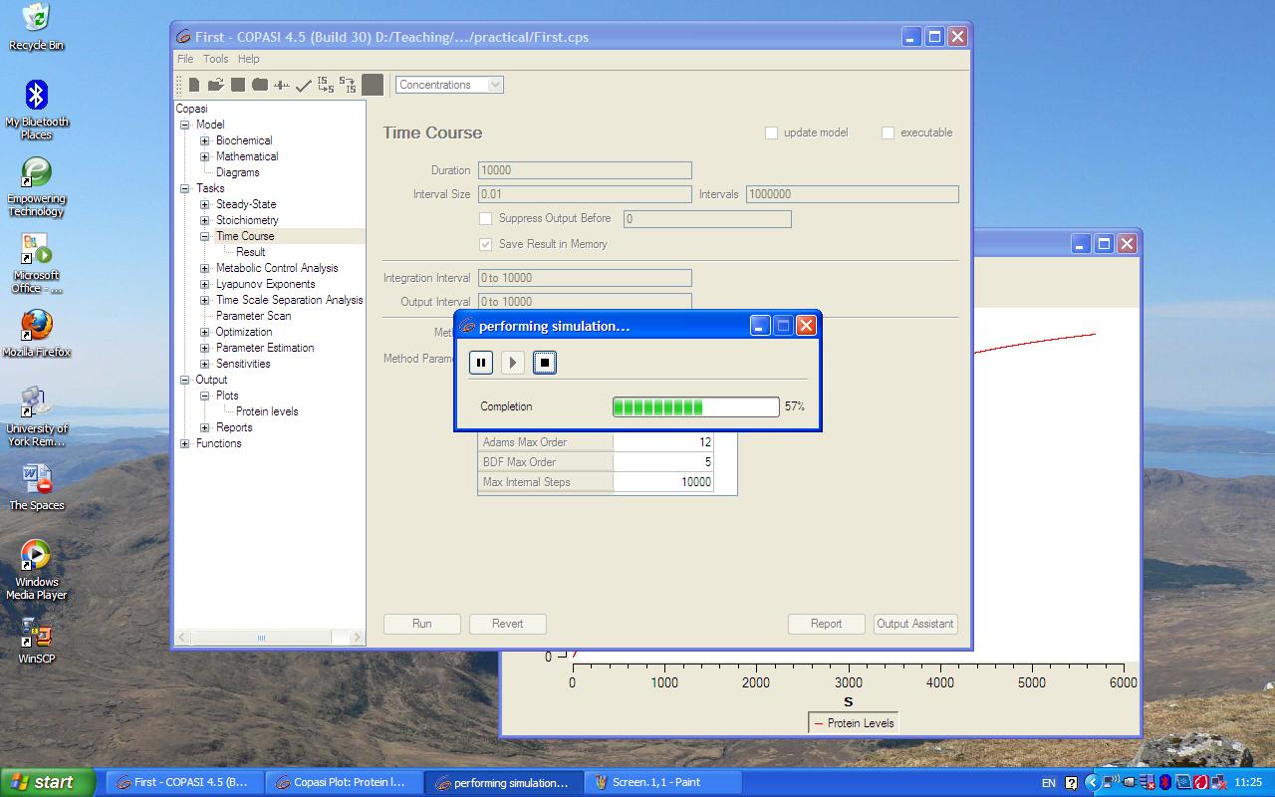1275x797 pixels.
Task: Click the state to initial state icon
Action: [348, 85]
